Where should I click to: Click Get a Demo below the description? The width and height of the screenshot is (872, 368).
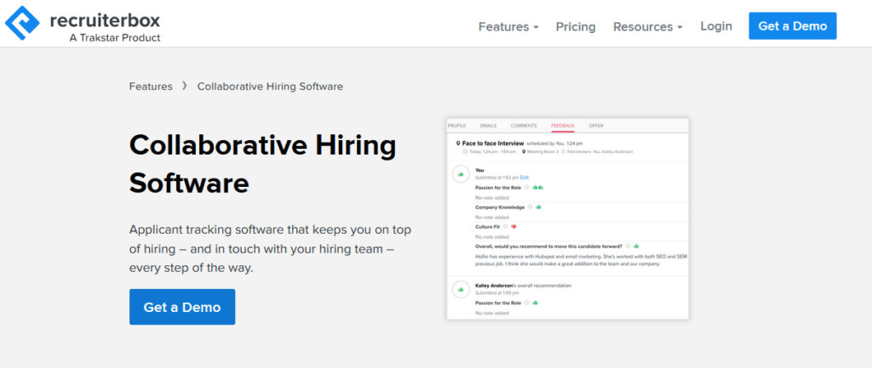(182, 307)
